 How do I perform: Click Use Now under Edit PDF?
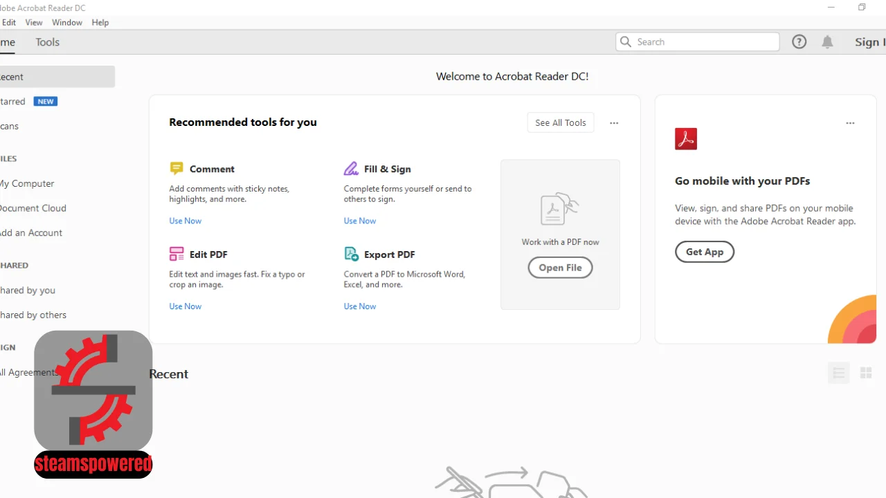186,306
